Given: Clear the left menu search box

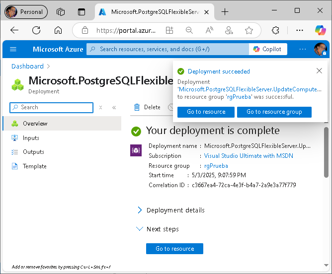Looking at the screenshot, I should click(x=100, y=108).
